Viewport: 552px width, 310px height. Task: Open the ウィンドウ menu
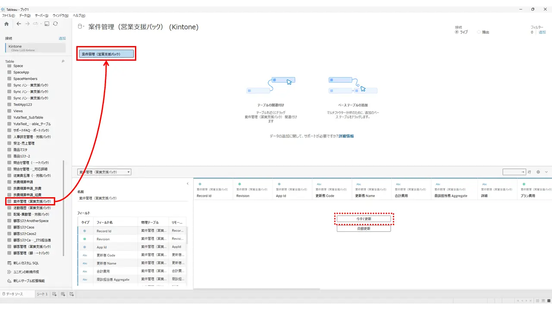(x=61, y=15)
